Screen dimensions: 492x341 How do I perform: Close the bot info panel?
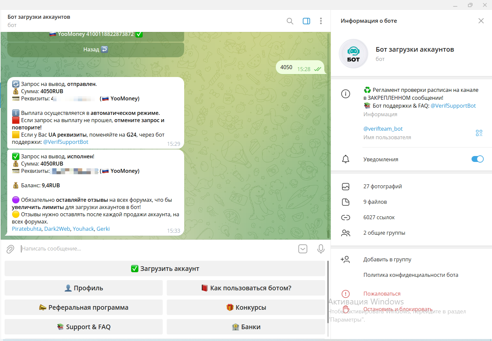pyautogui.click(x=481, y=21)
